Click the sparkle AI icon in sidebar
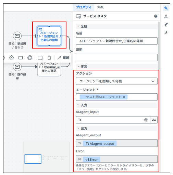 166,33
